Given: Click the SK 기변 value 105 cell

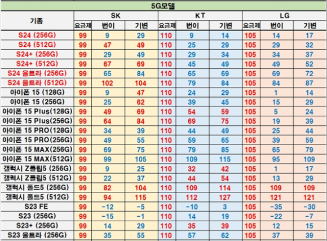Looking at the screenshot, I should (x=142, y=159).
